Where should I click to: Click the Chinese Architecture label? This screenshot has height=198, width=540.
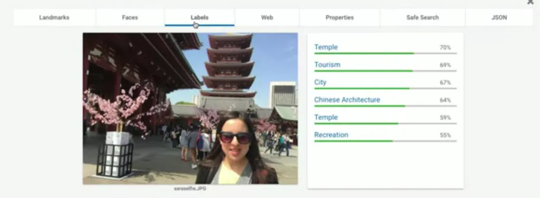point(347,100)
